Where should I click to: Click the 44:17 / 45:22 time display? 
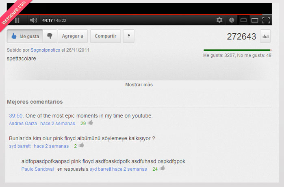(54, 20)
